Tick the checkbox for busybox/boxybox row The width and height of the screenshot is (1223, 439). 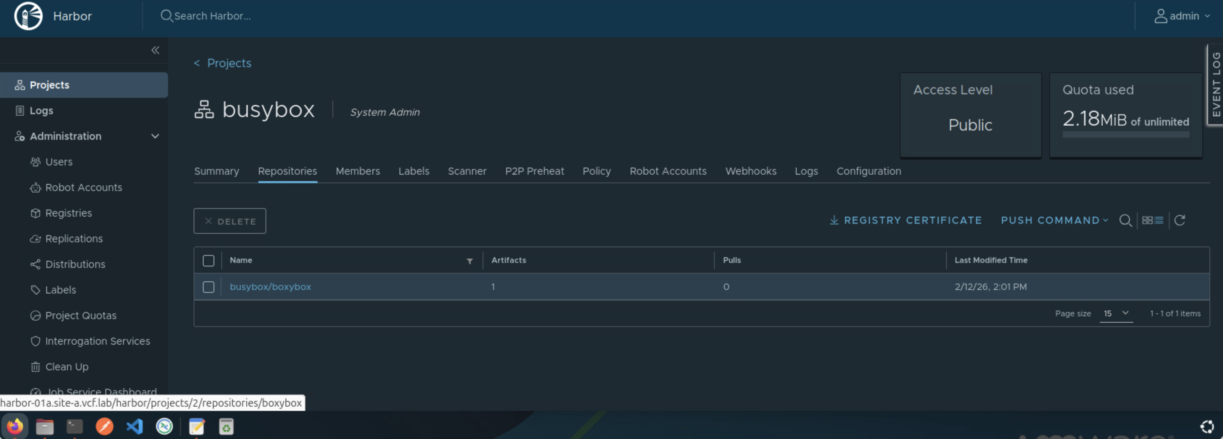tap(209, 287)
